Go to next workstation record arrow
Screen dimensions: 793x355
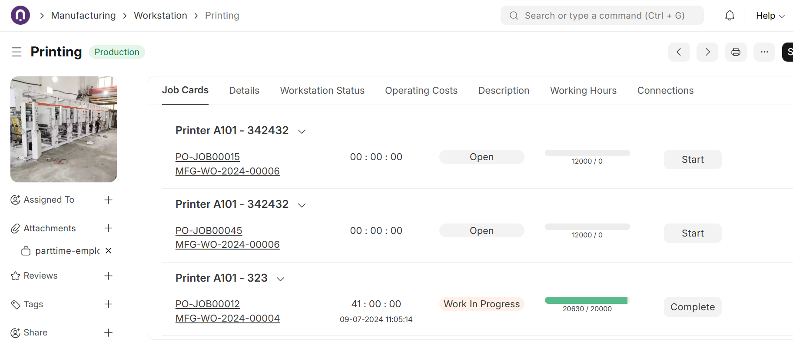point(707,52)
